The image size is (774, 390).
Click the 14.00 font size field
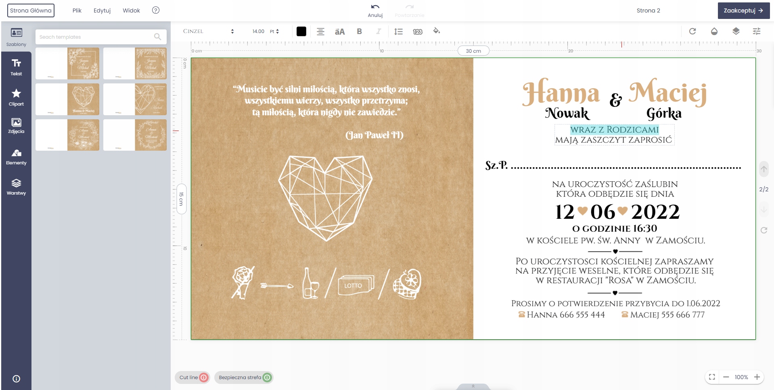click(258, 31)
